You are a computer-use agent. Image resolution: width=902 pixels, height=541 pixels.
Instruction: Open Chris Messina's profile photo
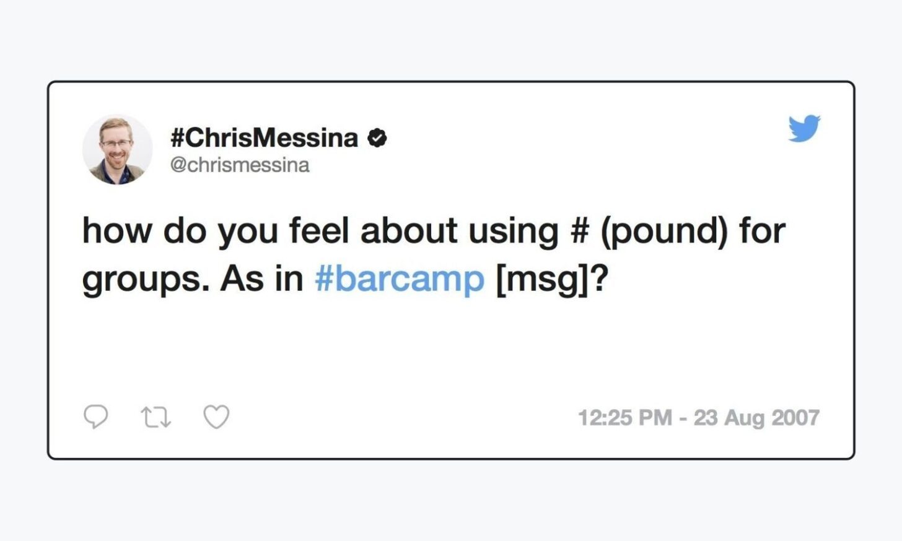(117, 150)
